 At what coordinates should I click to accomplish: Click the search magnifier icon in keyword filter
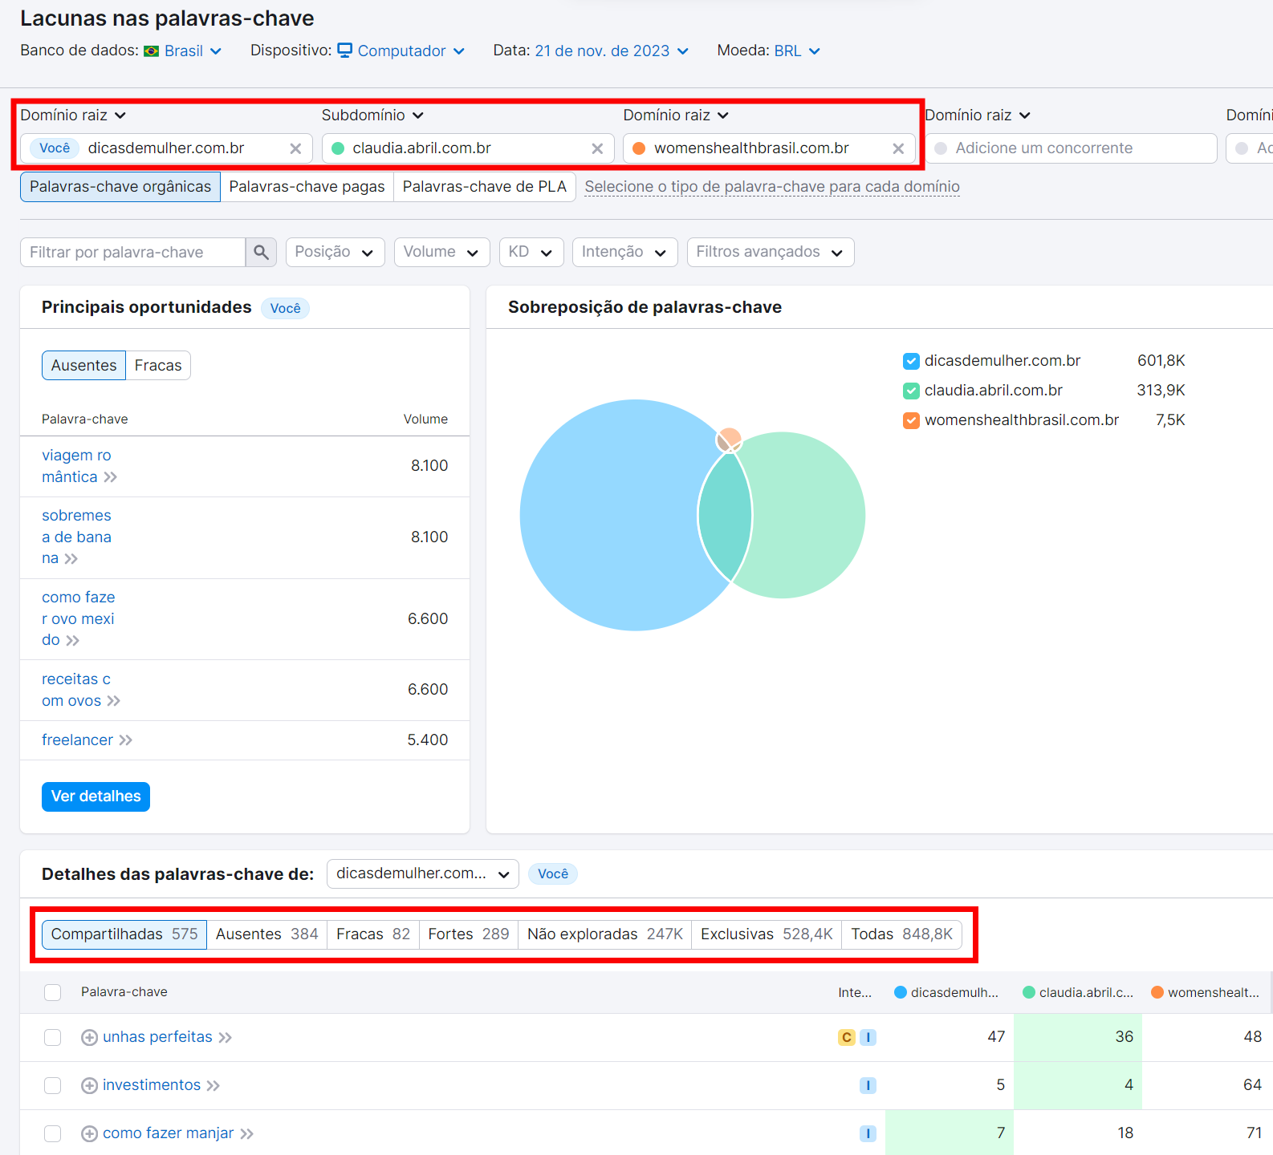(x=261, y=252)
